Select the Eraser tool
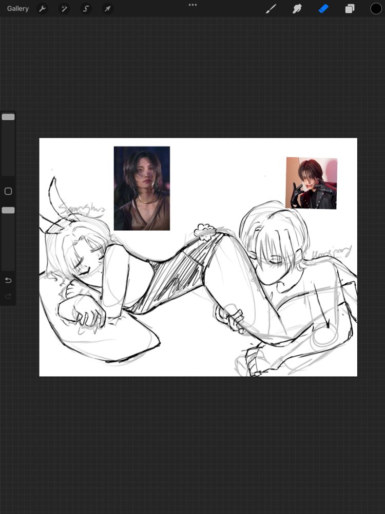 pos(323,9)
